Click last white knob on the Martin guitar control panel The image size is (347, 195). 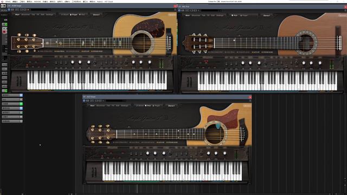pos(150,62)
